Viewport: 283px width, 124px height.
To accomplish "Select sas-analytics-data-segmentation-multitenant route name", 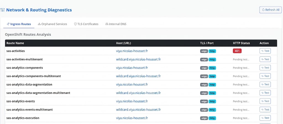I will pos(38,93).
